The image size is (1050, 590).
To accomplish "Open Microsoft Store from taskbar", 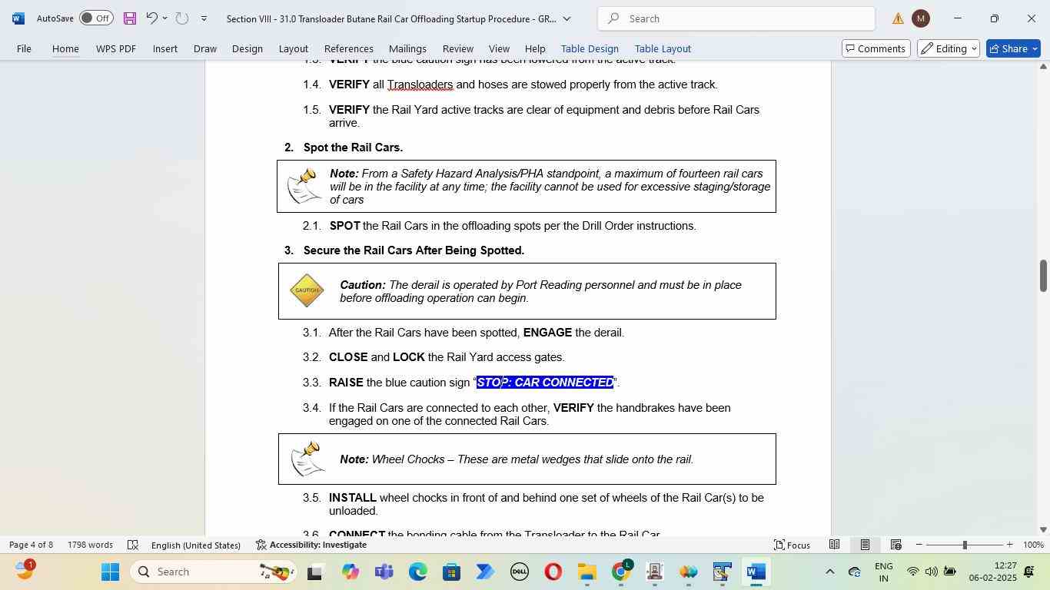I will (452, 572).
